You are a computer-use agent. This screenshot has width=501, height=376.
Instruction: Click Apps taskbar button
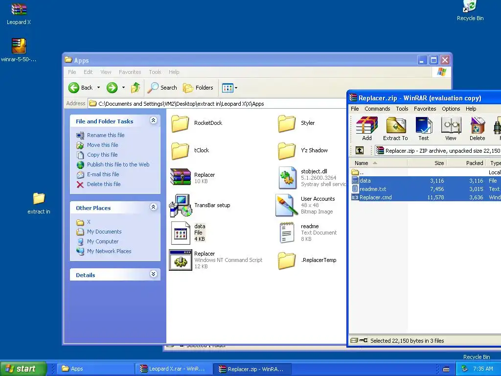[x=95, y=369]
